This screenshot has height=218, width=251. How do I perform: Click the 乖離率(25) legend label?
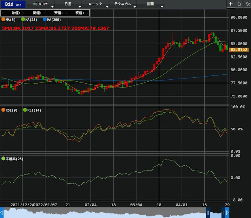pos(15,159)
